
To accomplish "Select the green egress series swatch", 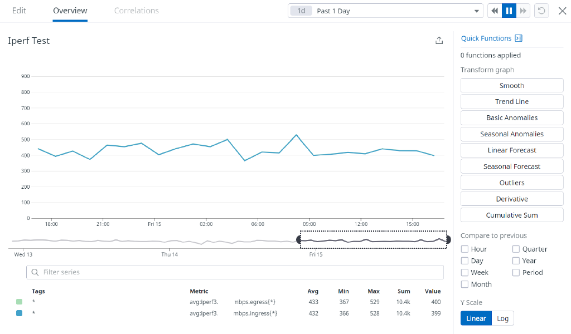I will click(20, 302).
